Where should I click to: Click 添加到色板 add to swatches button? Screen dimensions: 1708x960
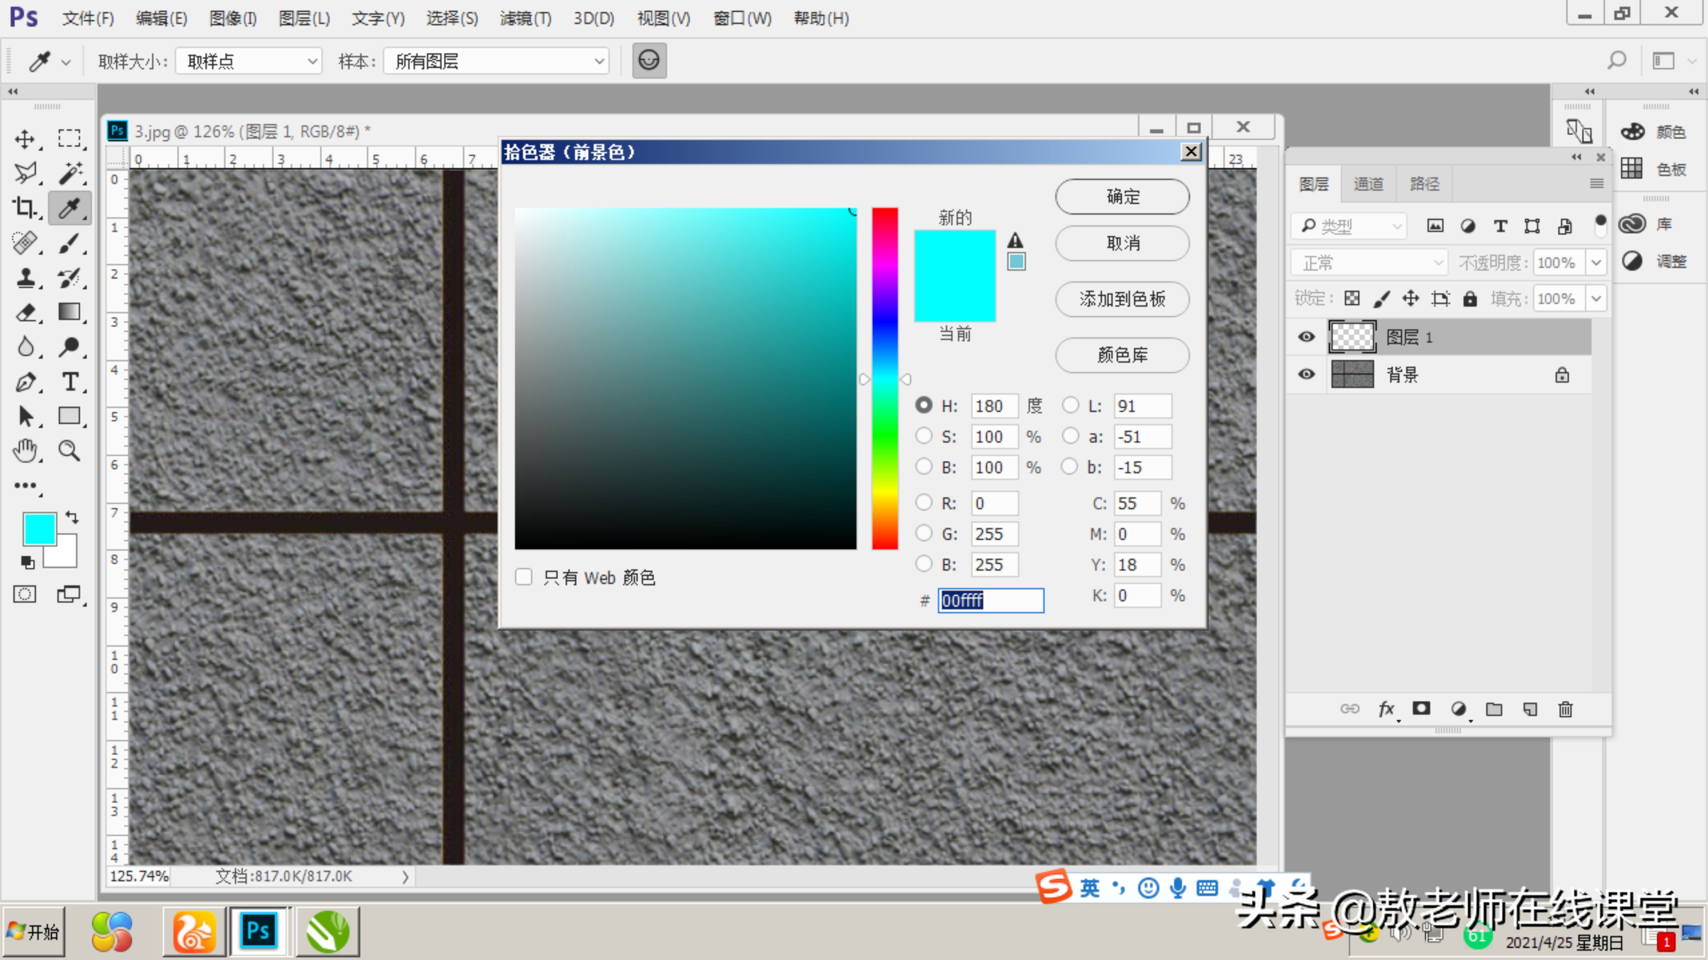pyautogui.click(x=1122, y=300)
